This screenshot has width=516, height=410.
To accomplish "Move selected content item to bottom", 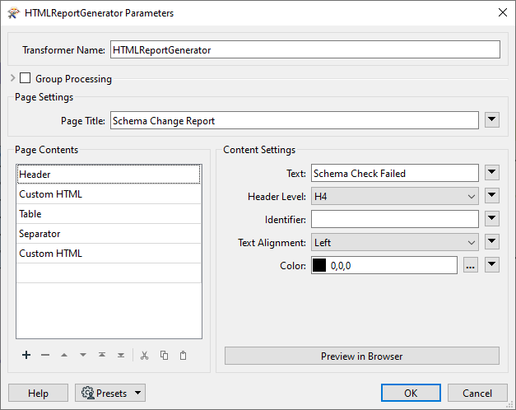I will point(121,355).
